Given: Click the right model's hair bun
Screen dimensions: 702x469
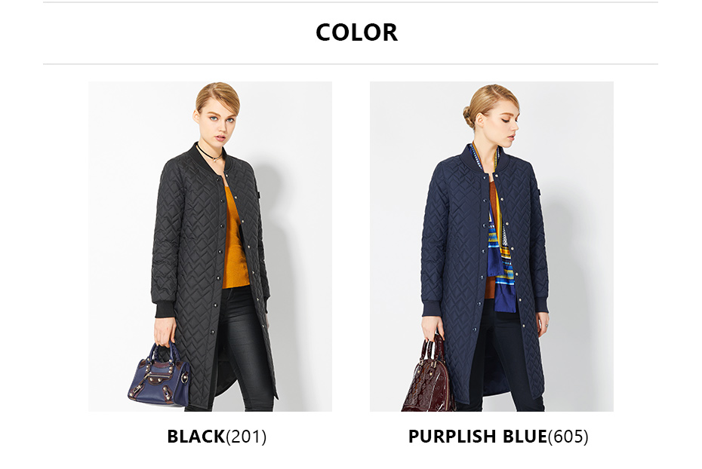Looking at the screenshot, I should [469, 118].
